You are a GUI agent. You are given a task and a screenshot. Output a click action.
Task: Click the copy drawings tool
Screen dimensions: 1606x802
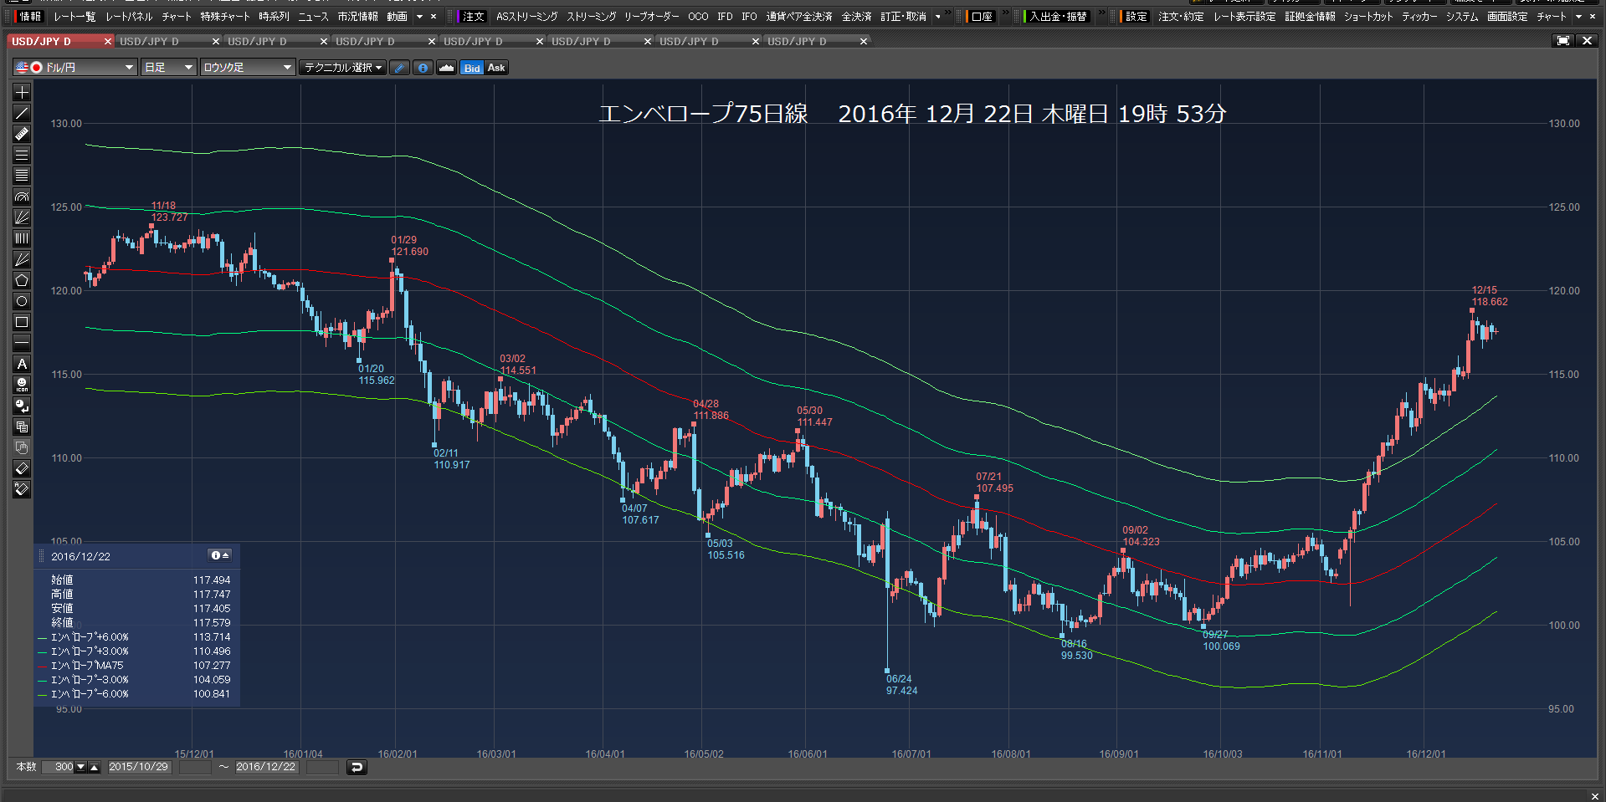tap(22, 427)
